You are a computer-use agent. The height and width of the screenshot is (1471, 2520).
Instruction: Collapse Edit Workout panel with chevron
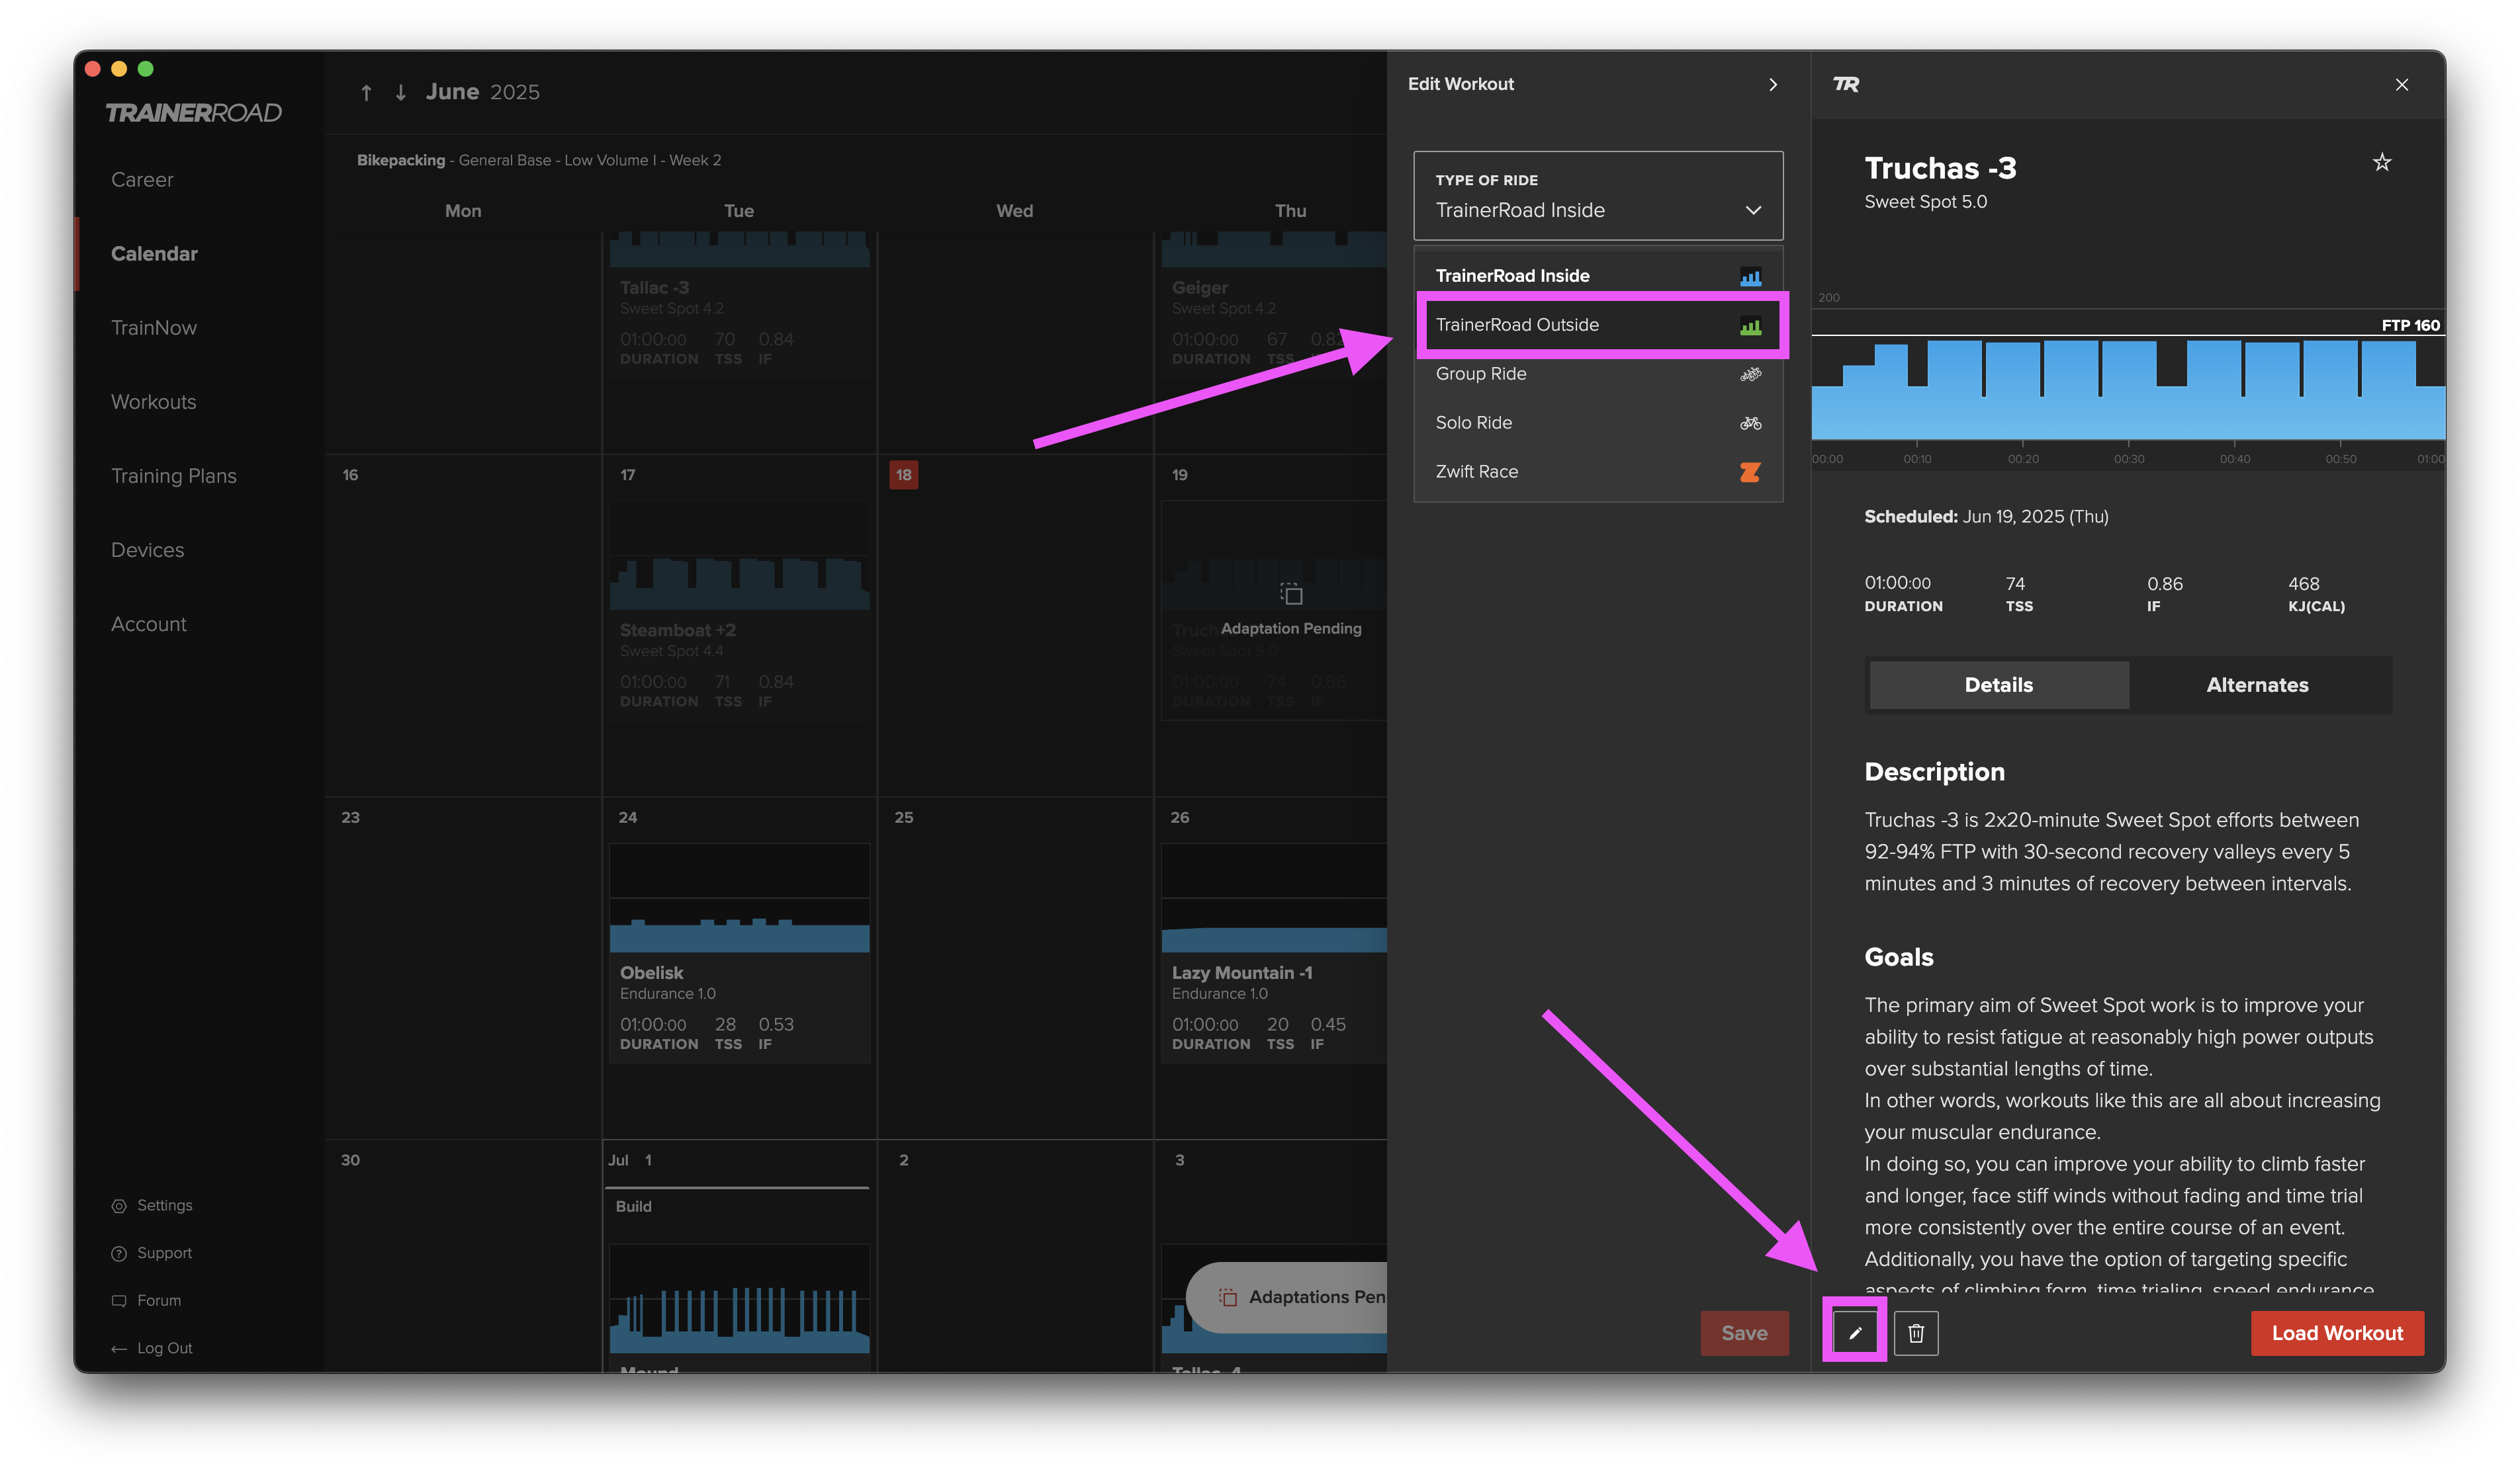tap(1772, 85)
